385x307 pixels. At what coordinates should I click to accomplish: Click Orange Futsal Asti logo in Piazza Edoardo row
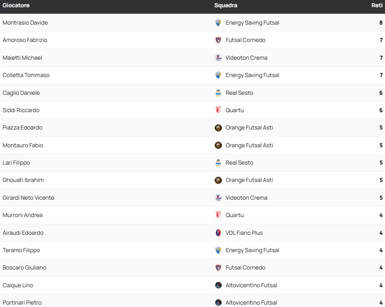pyautogui.click(x=218, y=128)
